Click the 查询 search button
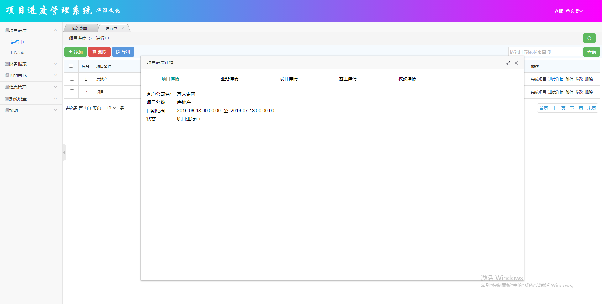Viewport: 602px width, 304px height. [x=591, y=52]
